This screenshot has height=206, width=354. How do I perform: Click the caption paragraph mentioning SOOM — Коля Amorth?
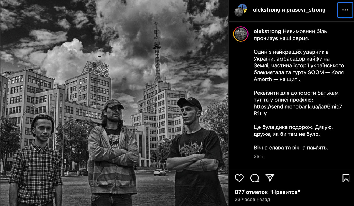pos(299,65)
